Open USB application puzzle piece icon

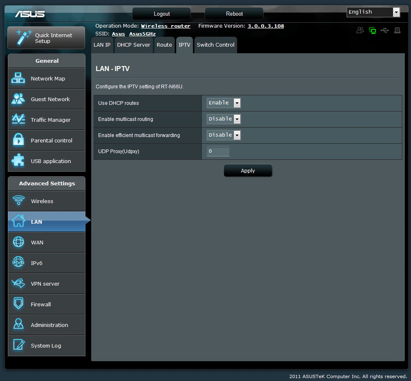18,161
